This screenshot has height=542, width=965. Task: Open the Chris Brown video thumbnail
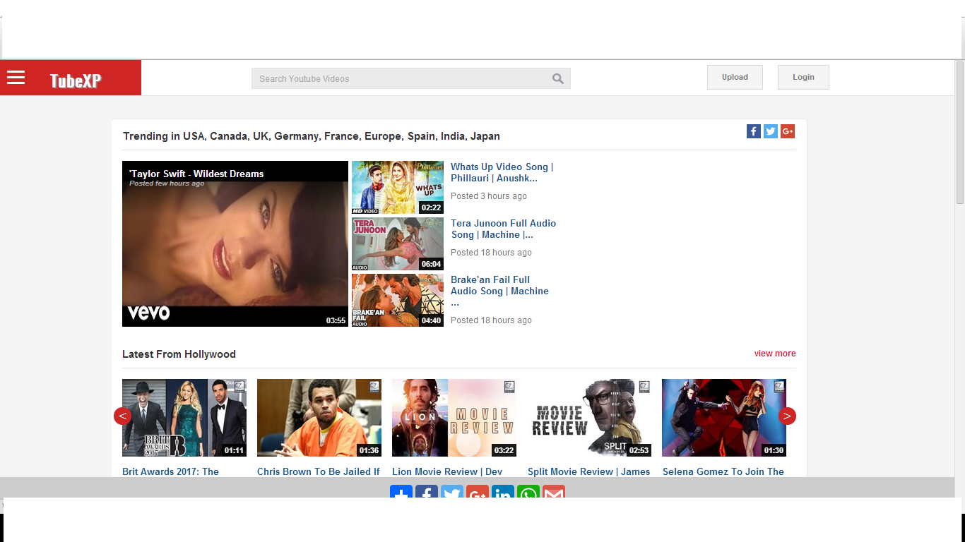[x=319, y=418]
